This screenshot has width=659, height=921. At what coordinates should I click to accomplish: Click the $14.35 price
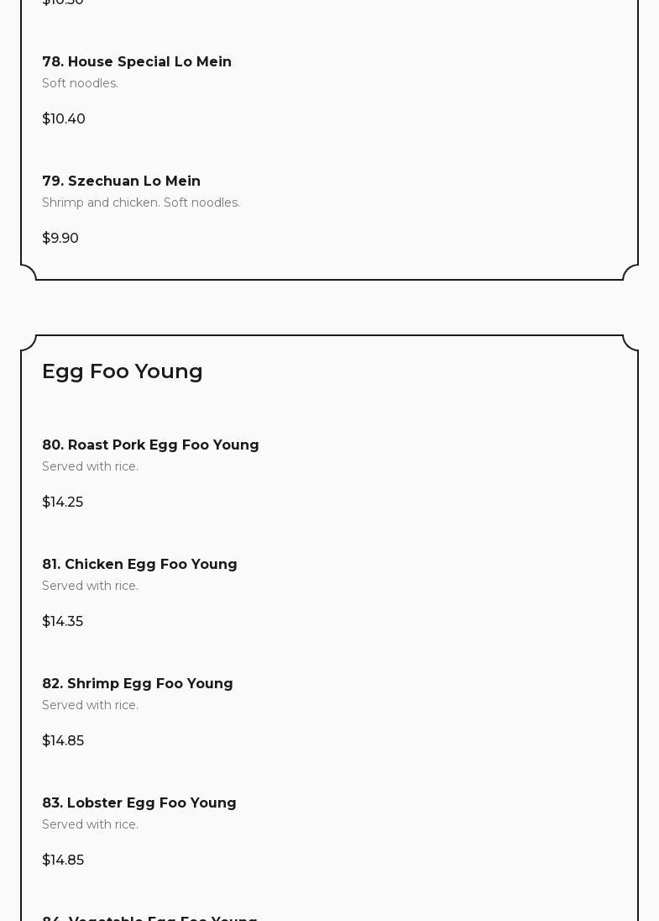pos(63,622)
